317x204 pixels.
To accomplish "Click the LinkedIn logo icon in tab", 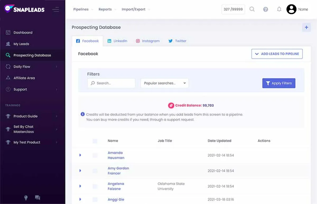I will [x=109, y=41].
